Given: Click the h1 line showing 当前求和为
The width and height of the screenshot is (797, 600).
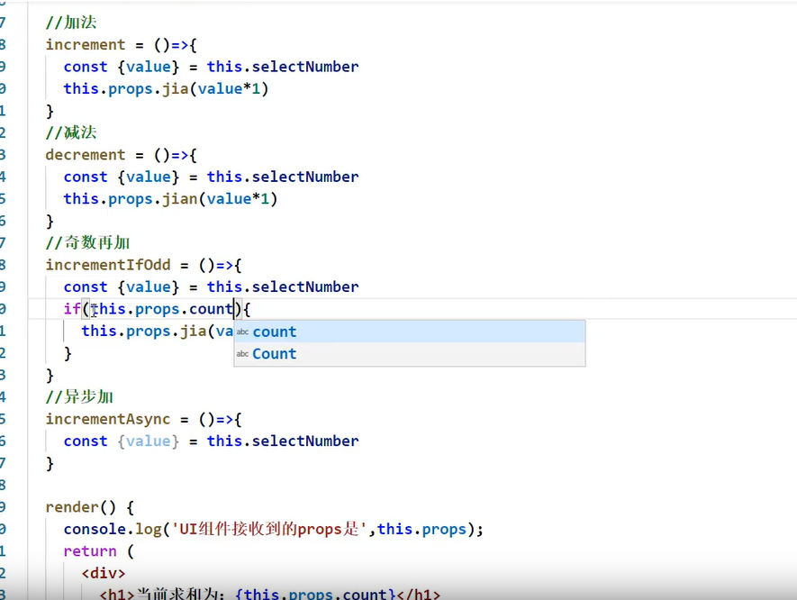Looking at the screenshot, I should [x=269, y=594].
